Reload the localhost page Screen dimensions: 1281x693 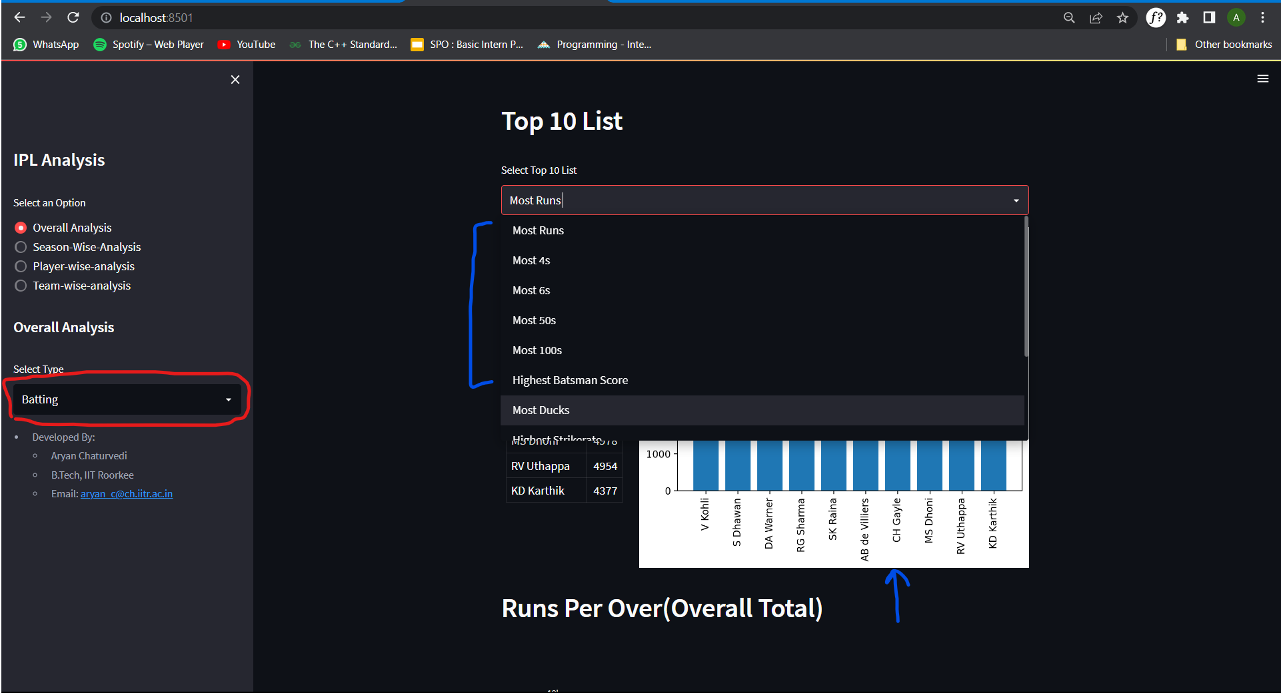pyautogui.click(x=73, y=17)
